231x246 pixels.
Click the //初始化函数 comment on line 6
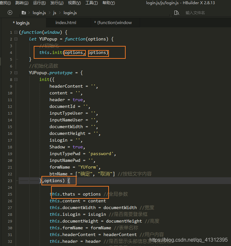(x=43, y=66)
